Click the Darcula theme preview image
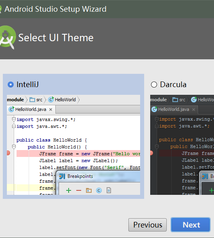Screen dimensions: 214x238 182,145
